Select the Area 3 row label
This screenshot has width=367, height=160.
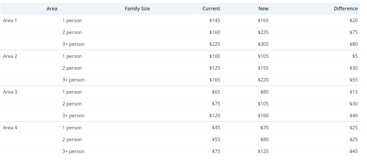10,92
